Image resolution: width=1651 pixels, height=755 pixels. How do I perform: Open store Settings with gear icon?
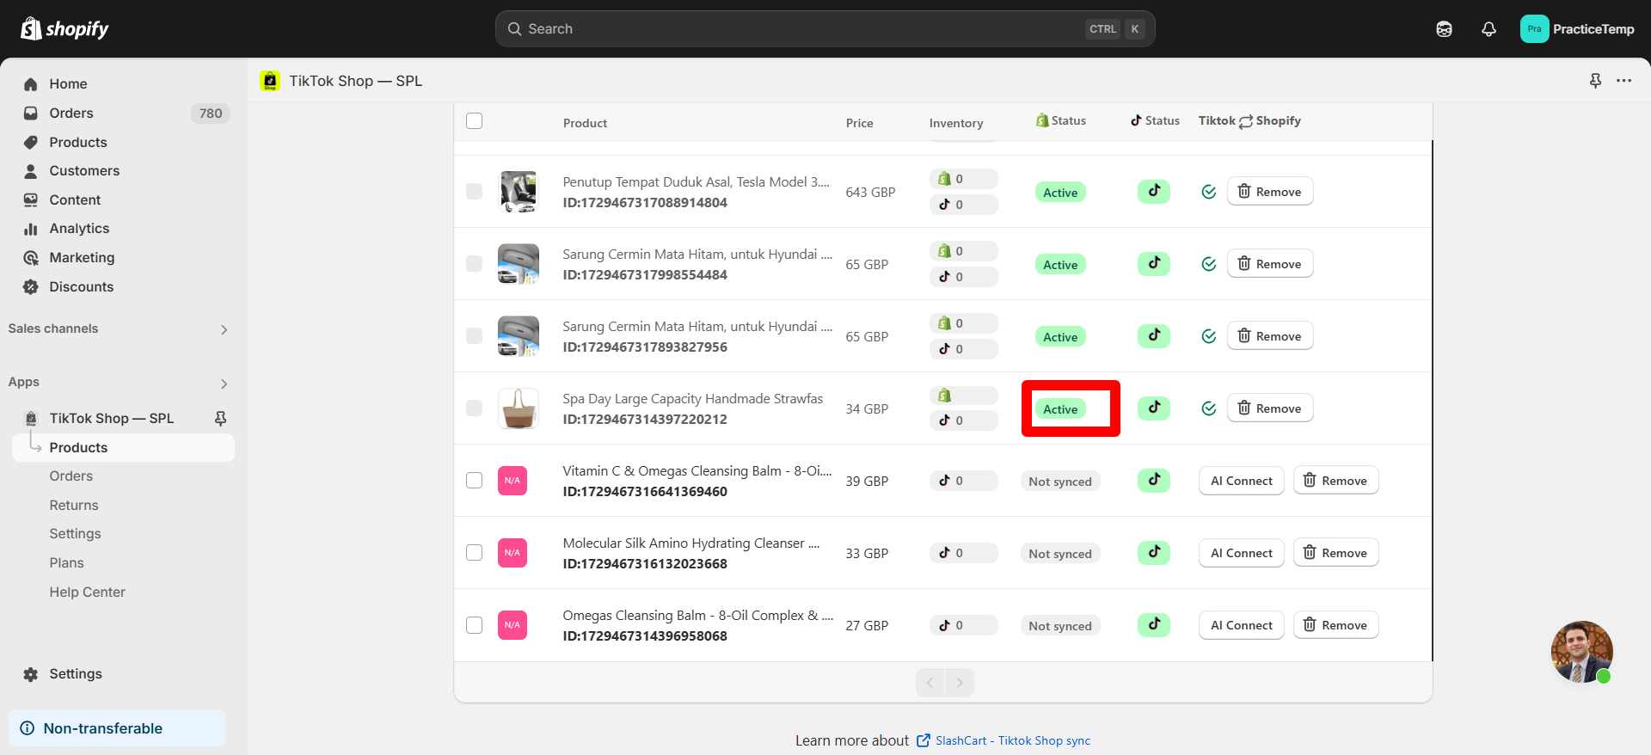pos(76,673)
